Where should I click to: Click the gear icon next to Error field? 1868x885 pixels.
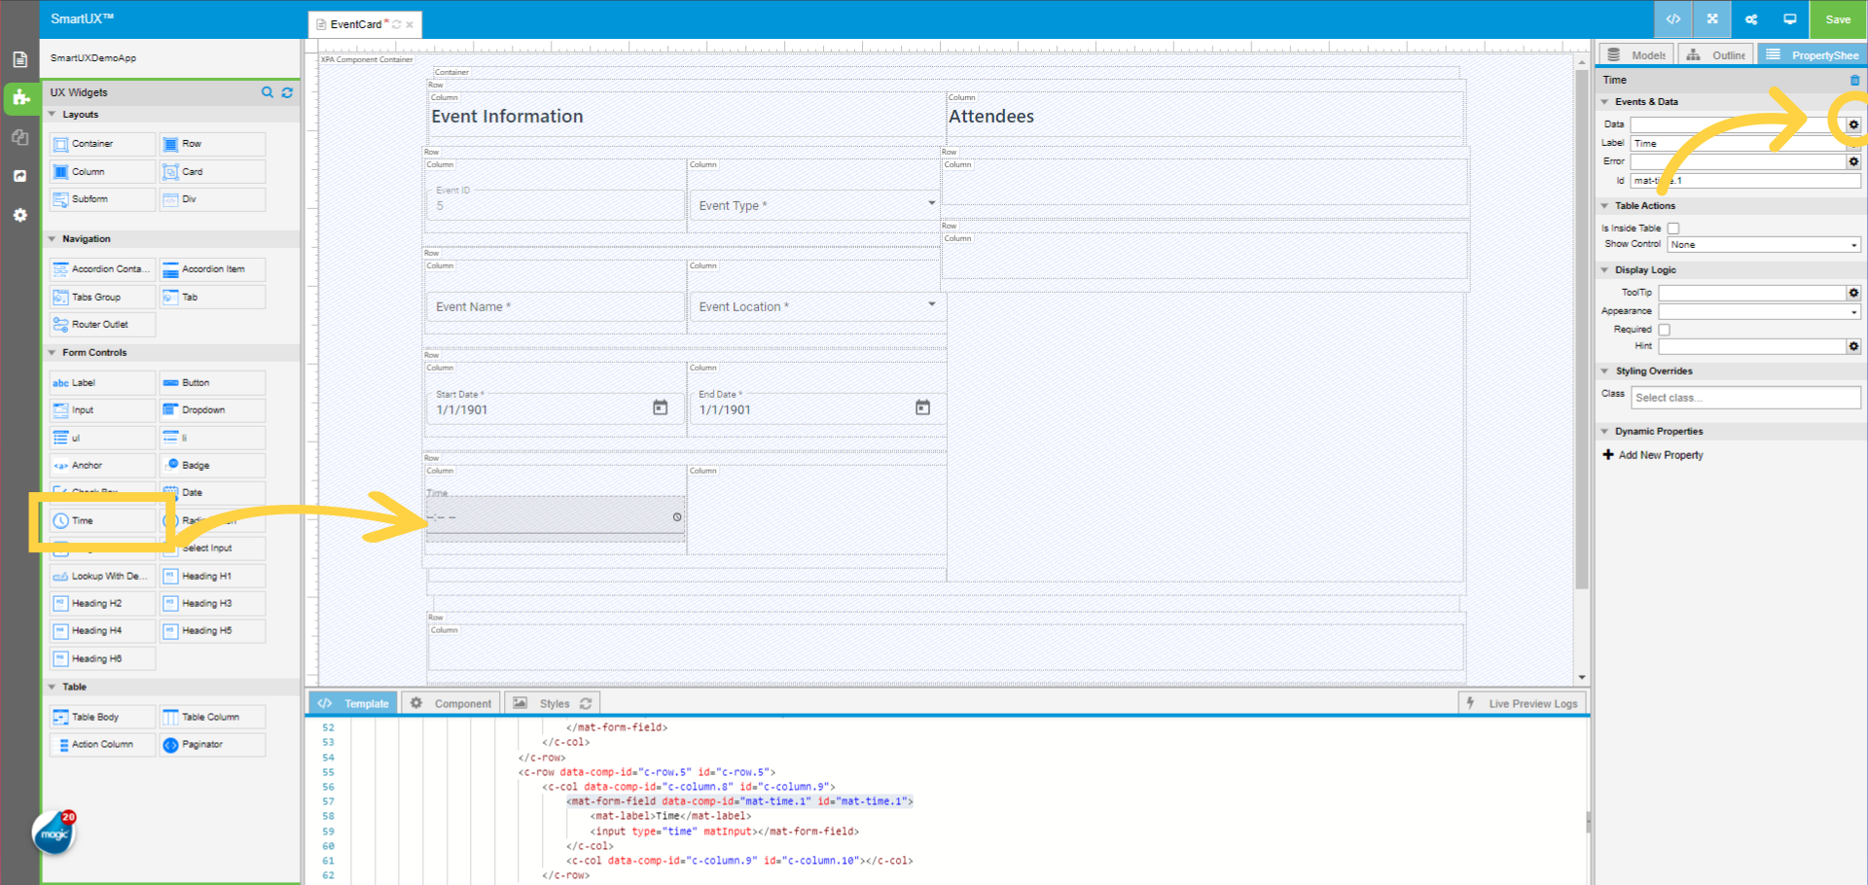pyautogui.click(x=1853, y=161)
